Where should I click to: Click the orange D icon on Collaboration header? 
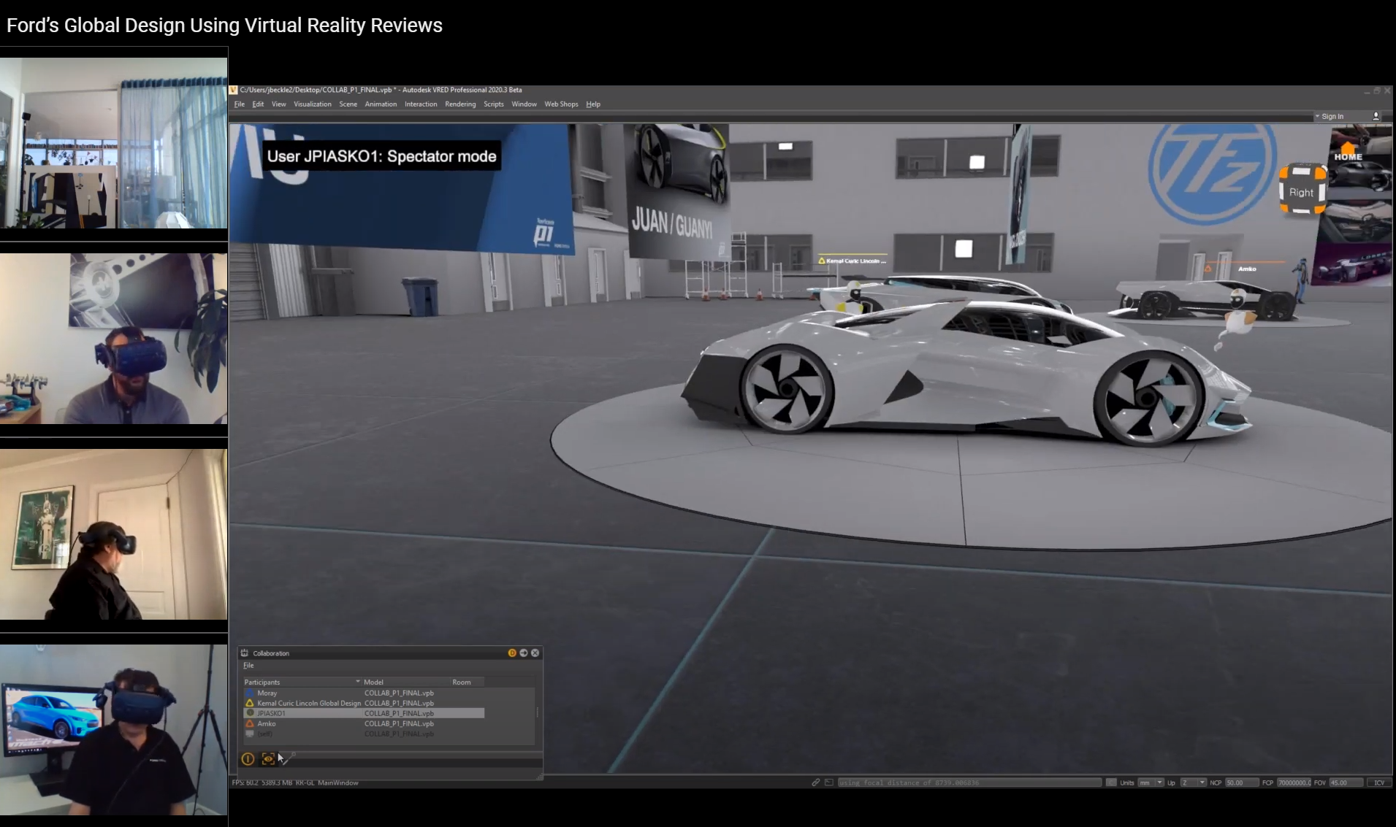tap(512, 653)
